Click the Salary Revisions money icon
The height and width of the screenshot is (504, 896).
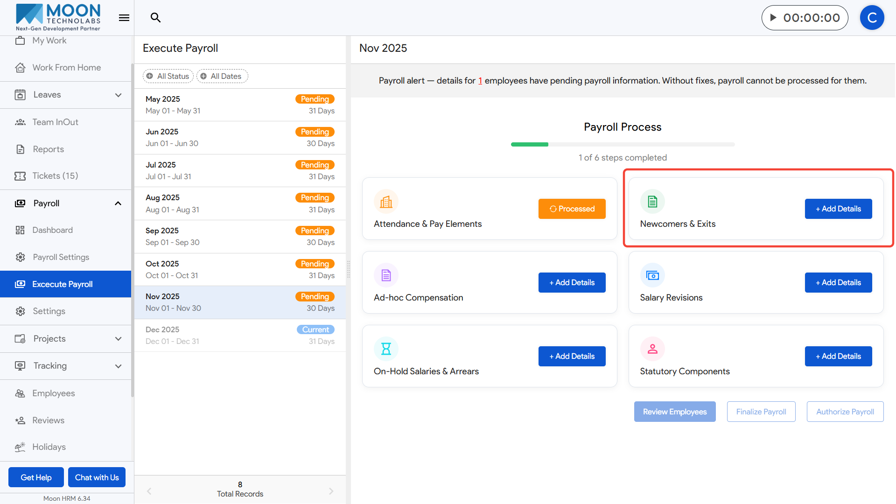click(652, 275)
